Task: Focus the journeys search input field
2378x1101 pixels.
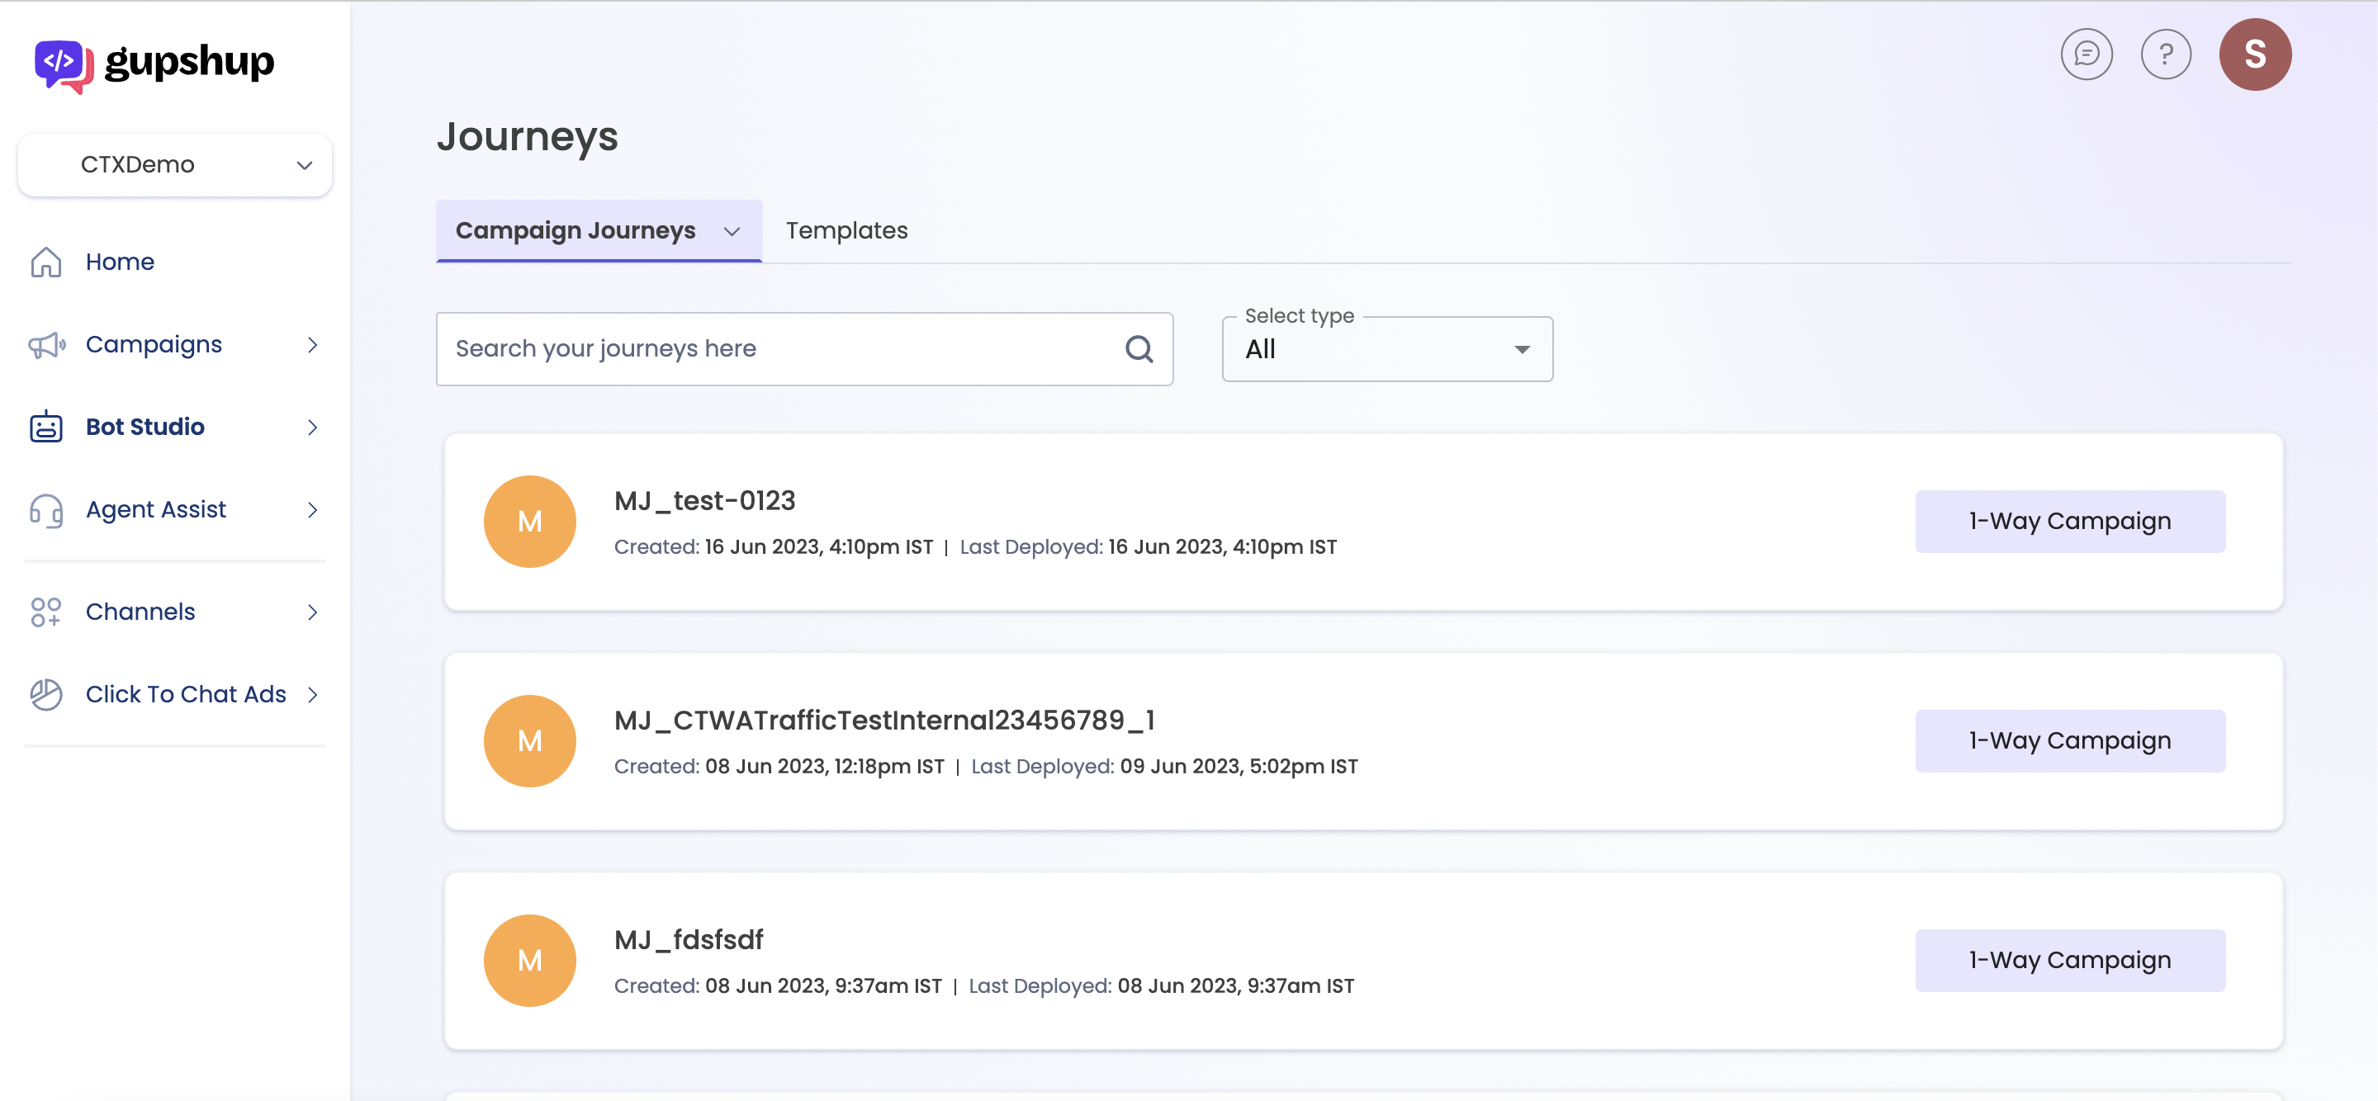Action: point(775,349)
